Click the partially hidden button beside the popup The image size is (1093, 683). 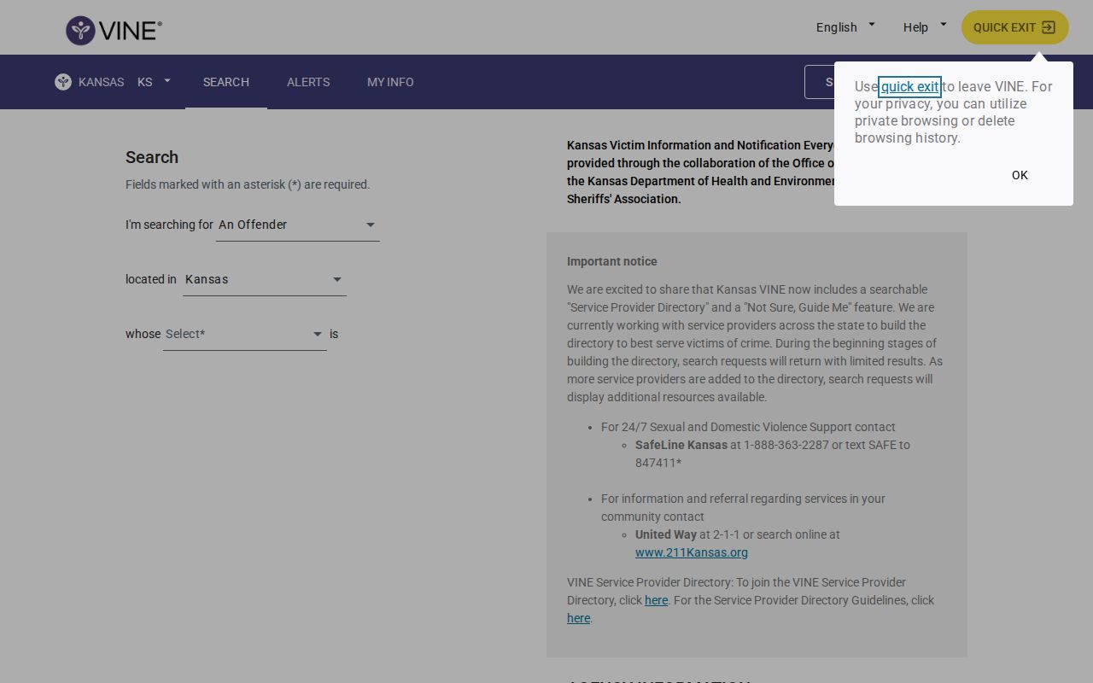click(820, 82)
